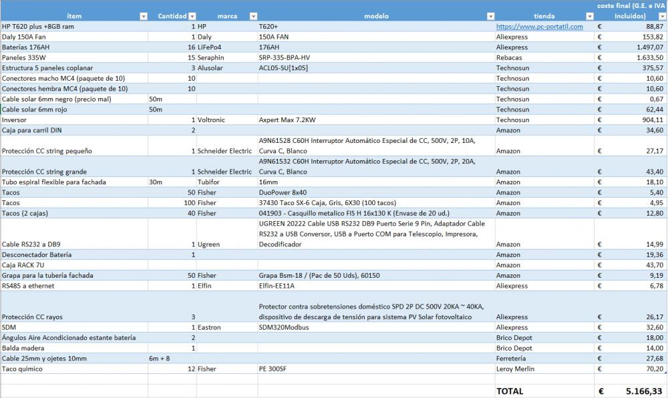Click the '1.633,50' cost cell
The image size is (668, 398).
coord(631,57)
